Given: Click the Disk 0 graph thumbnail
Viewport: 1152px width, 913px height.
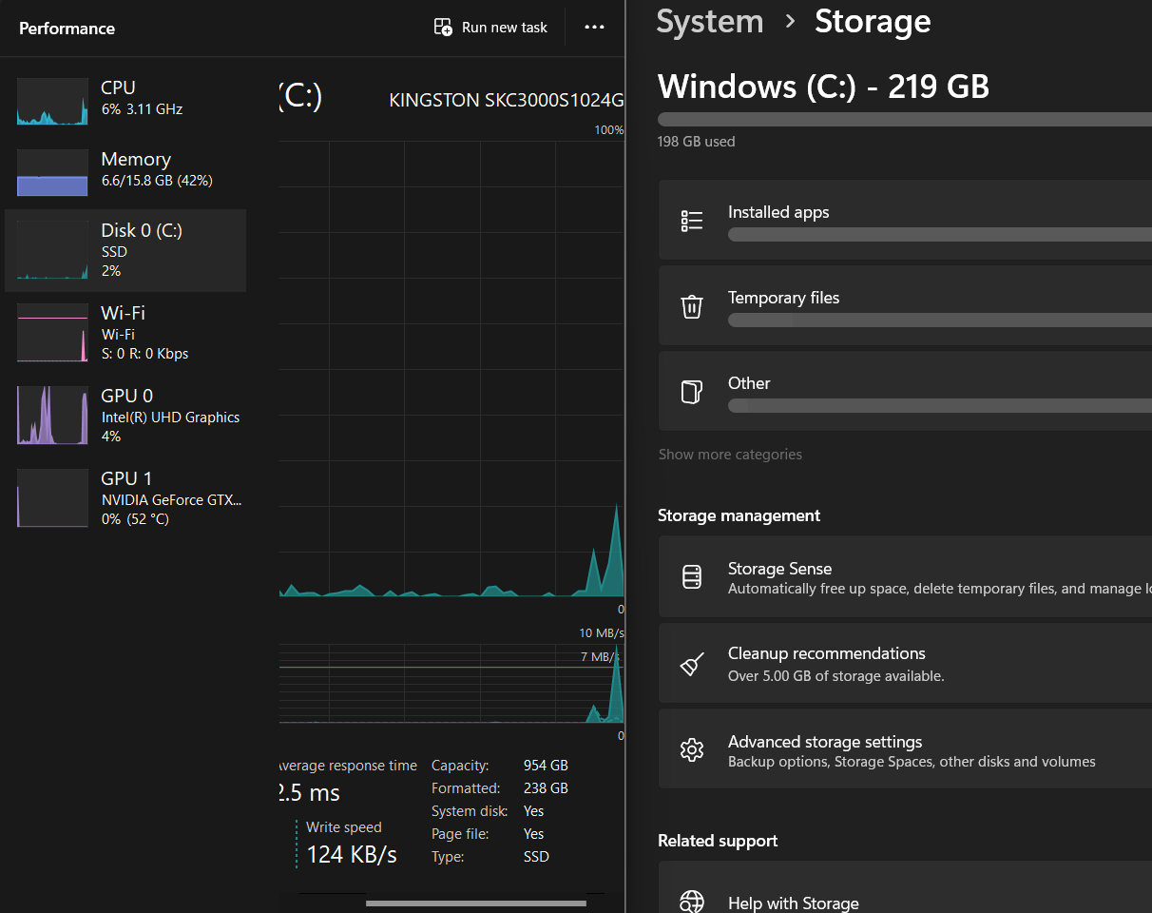Looking at the screenshot, I should tap(52, 250).
